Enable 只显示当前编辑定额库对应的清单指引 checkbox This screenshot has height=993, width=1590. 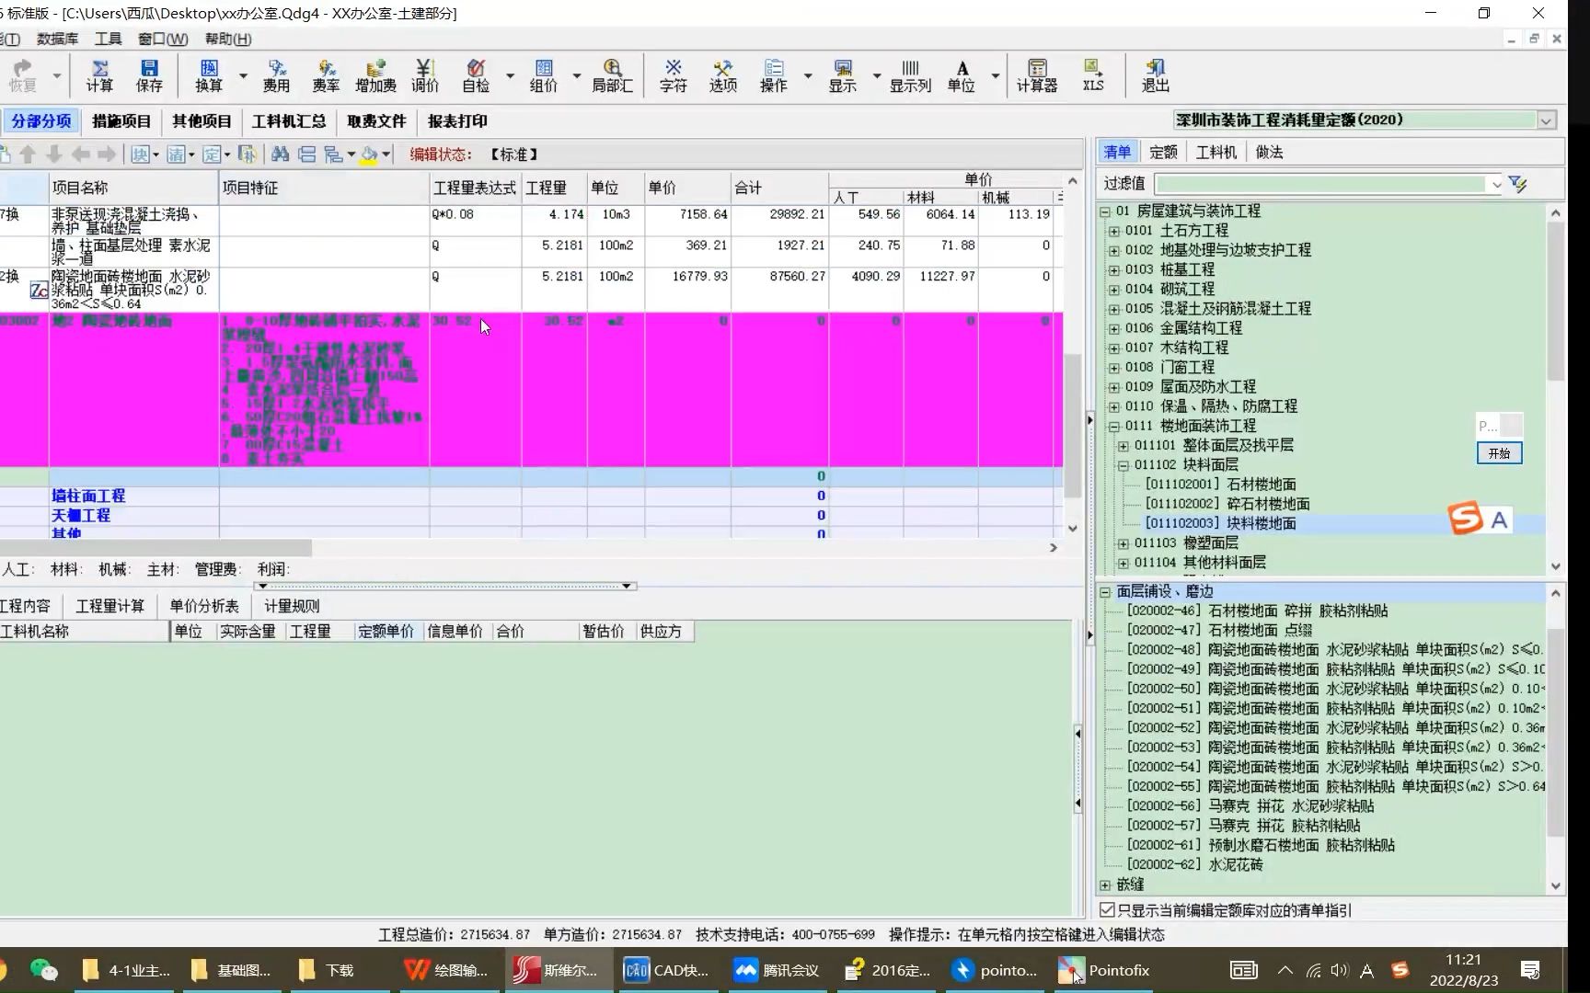pyautogui.click(x=1106, y=910)
